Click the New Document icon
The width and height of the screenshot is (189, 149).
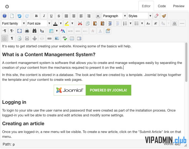tap(12, 16)
